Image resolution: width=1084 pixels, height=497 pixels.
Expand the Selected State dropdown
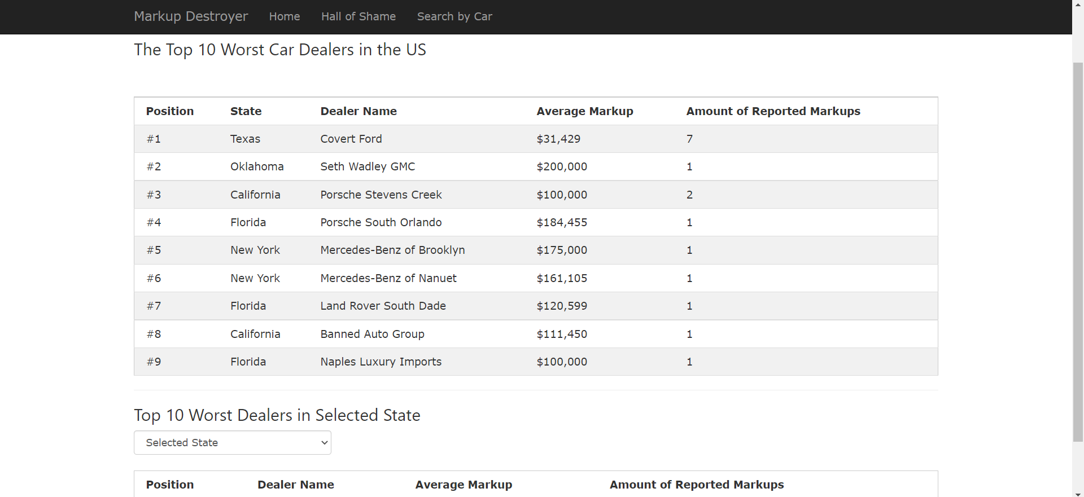(233, 443)
